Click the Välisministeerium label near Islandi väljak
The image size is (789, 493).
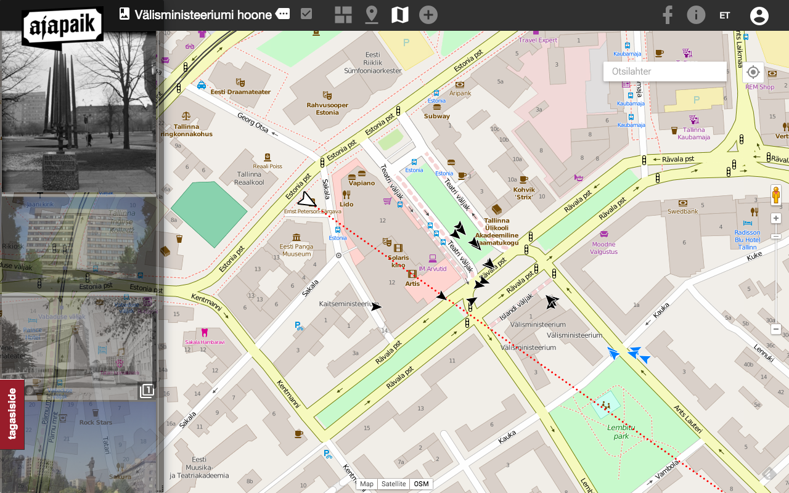(538, 324)
